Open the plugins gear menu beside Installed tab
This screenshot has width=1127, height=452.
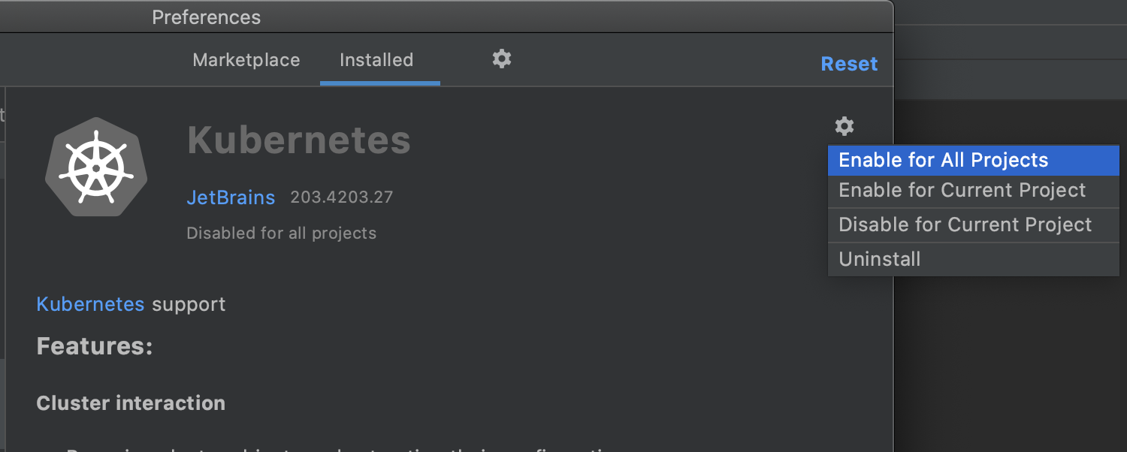tap(502, 59)
